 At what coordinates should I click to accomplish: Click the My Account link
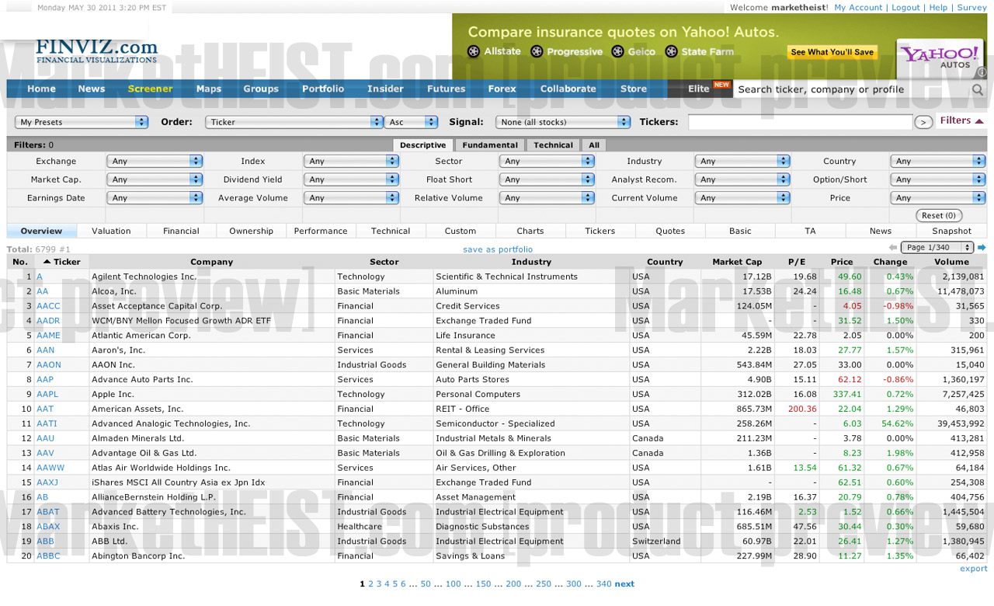coord(858,8)
